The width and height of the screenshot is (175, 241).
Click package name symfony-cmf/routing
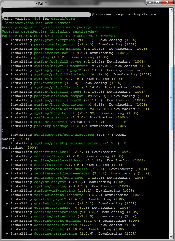coord(54,191)
